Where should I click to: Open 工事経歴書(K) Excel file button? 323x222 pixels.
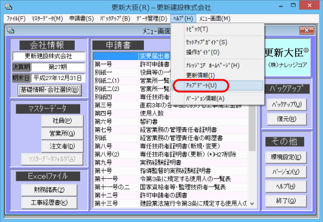coord(49,203)
